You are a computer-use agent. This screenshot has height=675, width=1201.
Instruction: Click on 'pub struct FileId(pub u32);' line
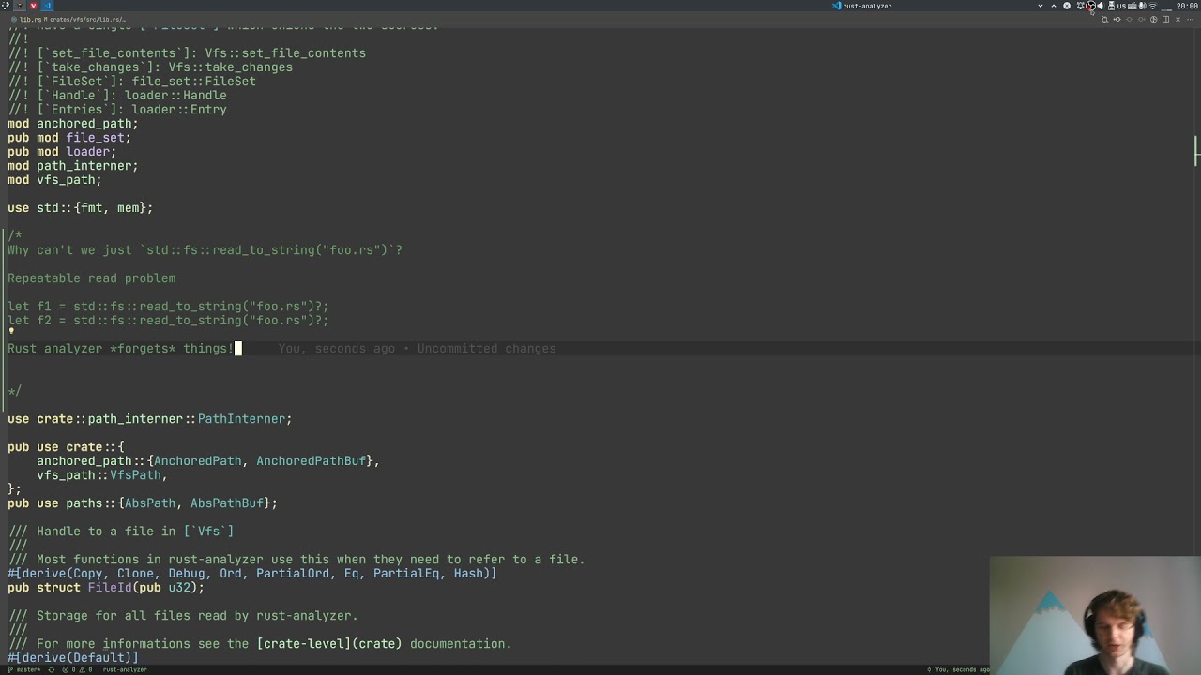pyautogui.click(x=106, y=588)
